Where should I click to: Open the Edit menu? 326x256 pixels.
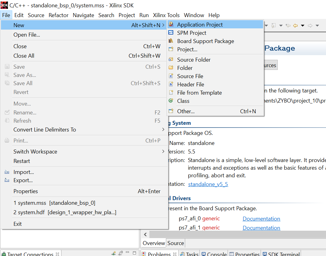[x=19, y=15]
